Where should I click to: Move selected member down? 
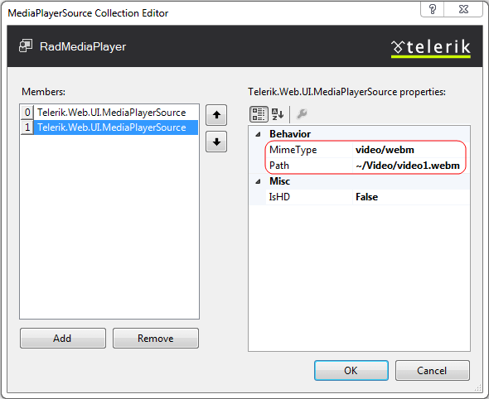(216, 142)
